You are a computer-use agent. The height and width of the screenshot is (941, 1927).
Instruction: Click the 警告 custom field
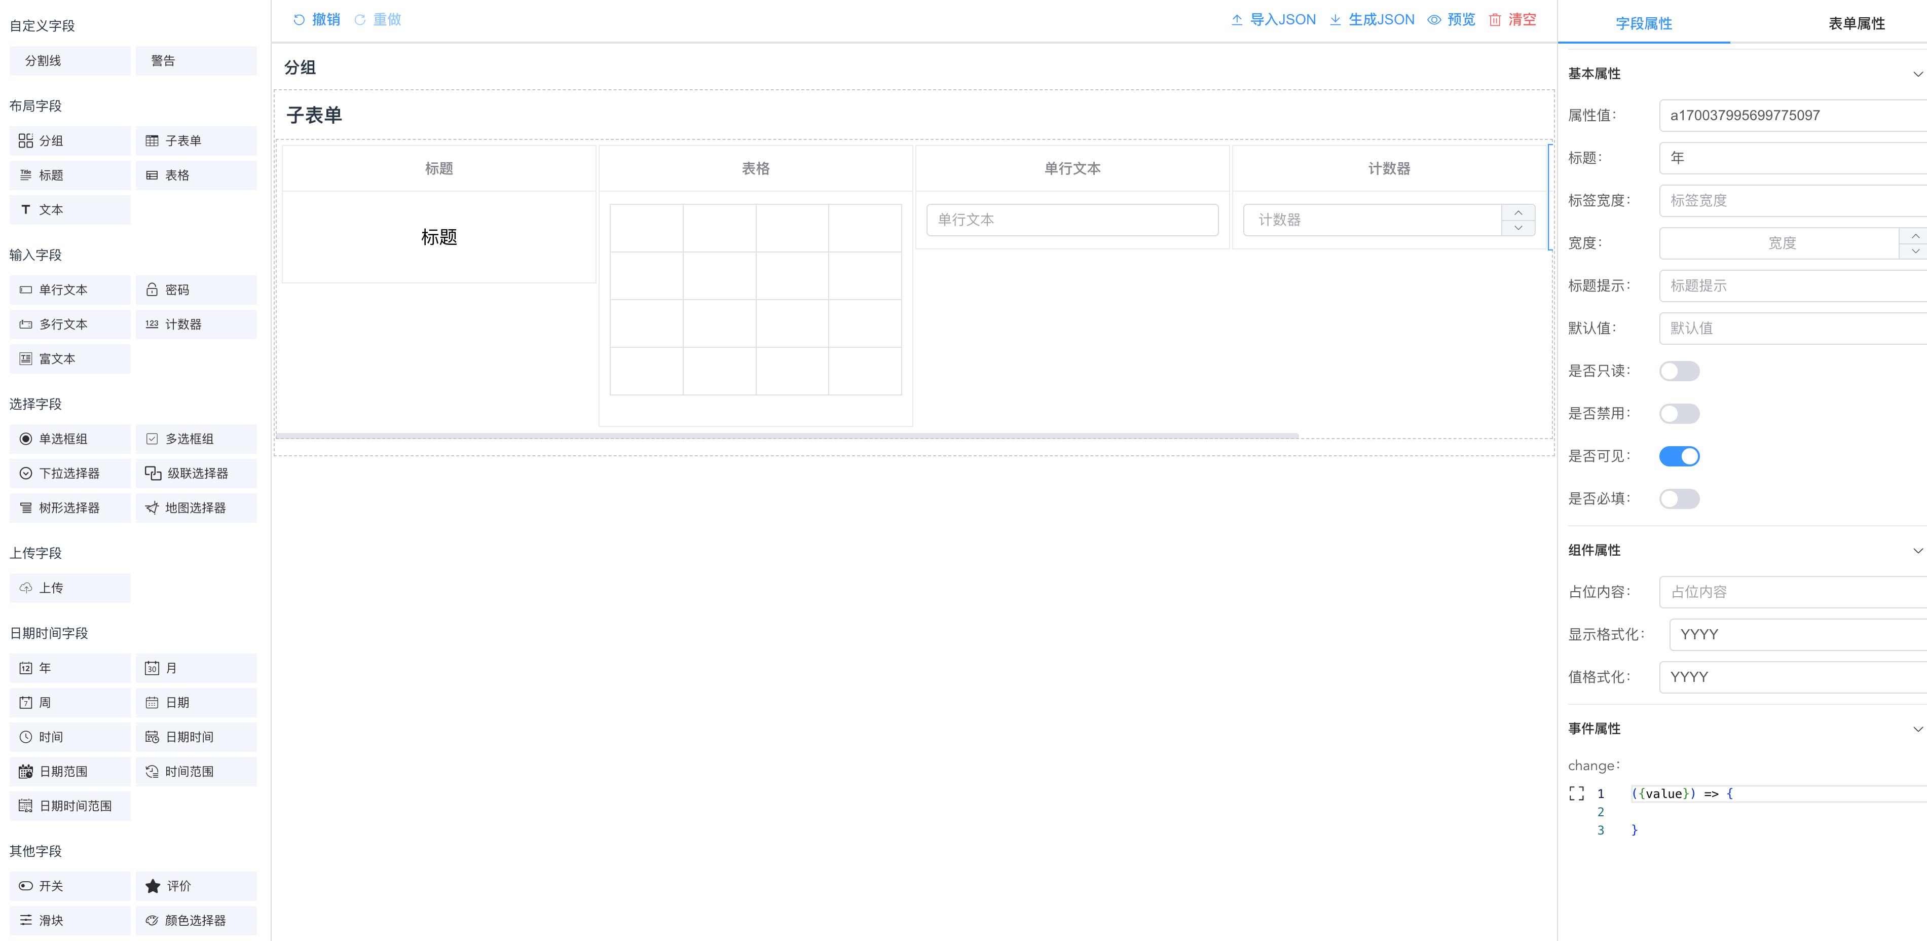tap(196, 61)
